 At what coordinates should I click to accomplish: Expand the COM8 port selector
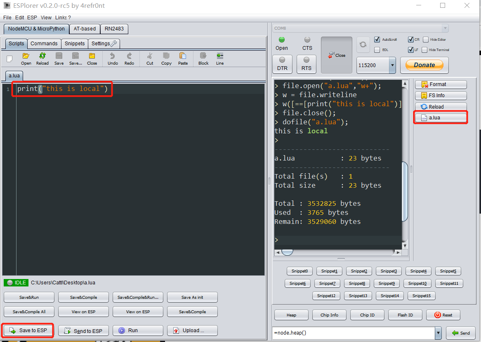pyautogui.click(x=445, y=28)
